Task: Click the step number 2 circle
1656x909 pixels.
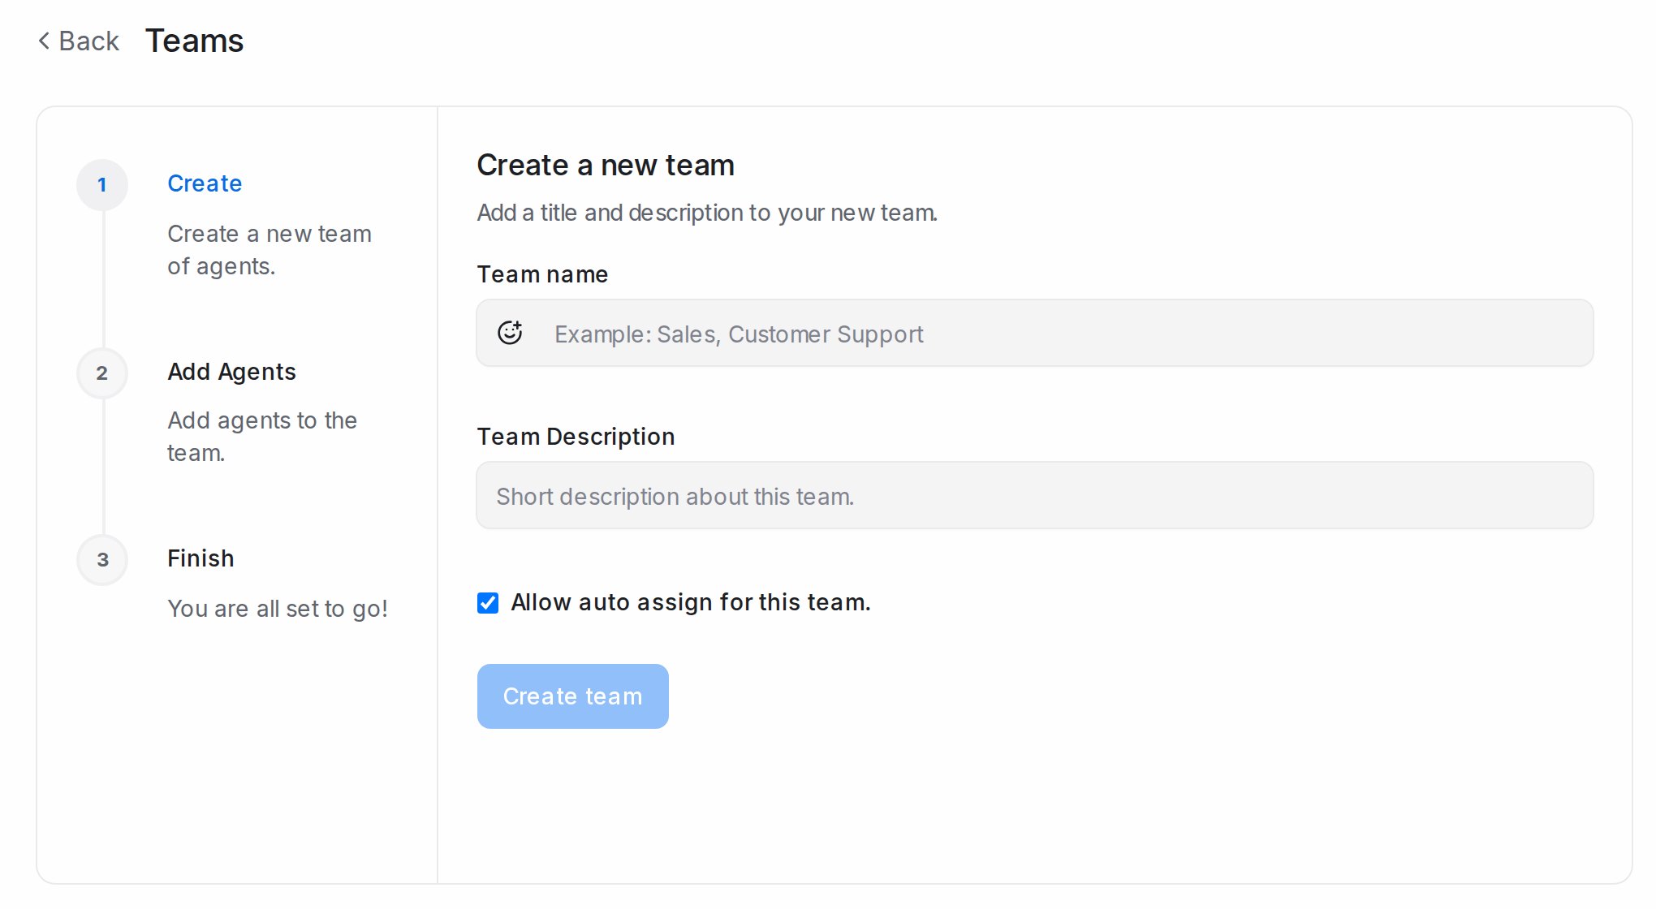Action: (102, 373)
